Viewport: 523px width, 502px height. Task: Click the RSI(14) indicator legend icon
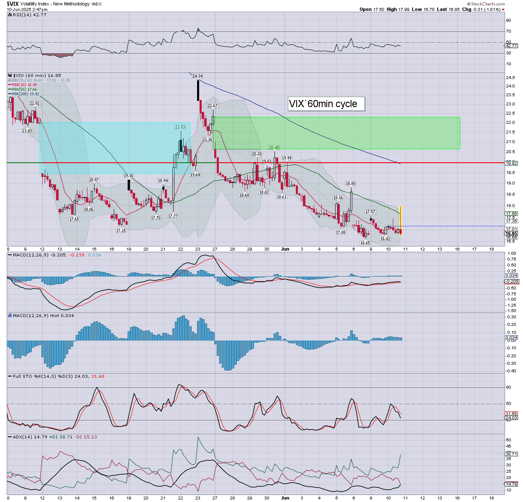click(10, 15)
